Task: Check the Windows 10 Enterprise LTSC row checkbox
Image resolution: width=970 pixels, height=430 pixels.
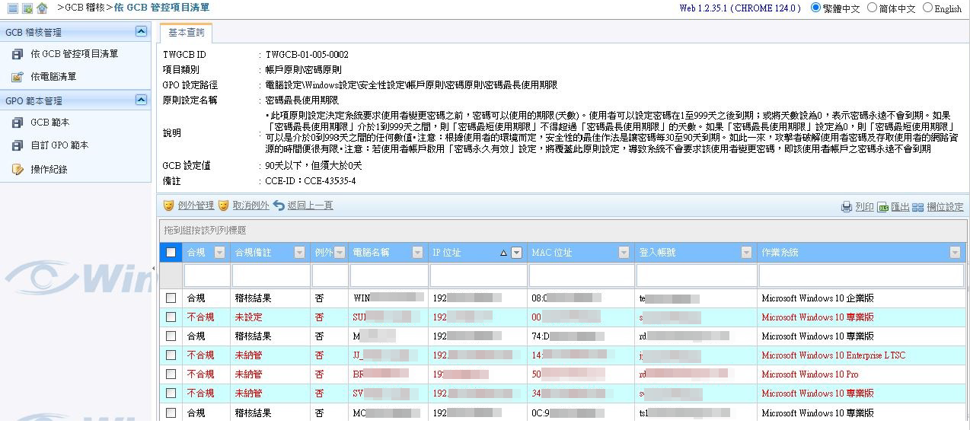Action: coord(171,355)
